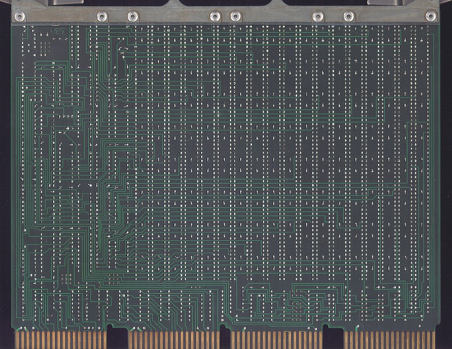
Task: Click the rightmost gold edge connector
Action: [x=390, y=339]
